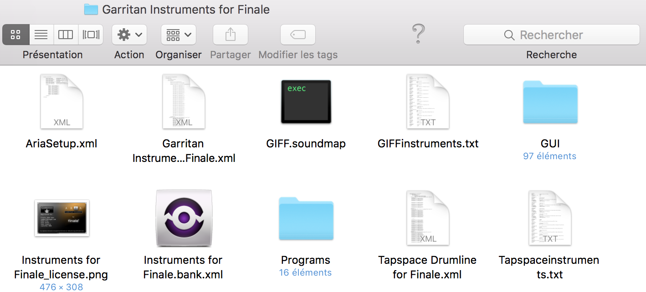The height and width of the screenshot is (292, 646).
Task: Select the GIFFinstruments.txt file icon
Action: 428,102
